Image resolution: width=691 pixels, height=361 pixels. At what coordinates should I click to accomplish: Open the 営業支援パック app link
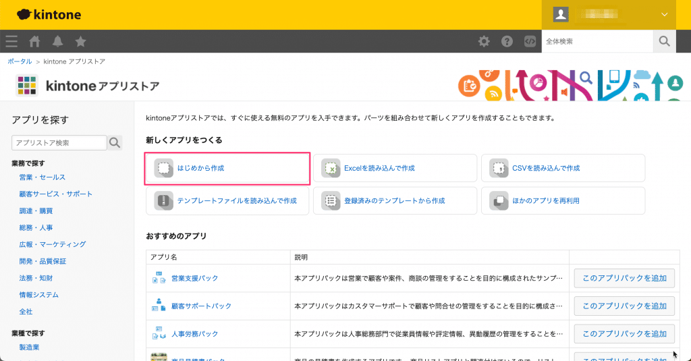(x=194, y=278)
